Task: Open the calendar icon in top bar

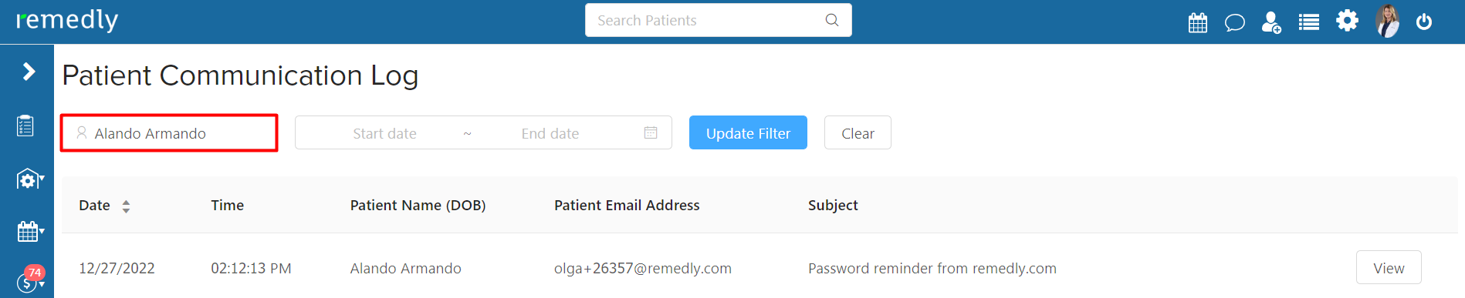Action: (1198, 22)
